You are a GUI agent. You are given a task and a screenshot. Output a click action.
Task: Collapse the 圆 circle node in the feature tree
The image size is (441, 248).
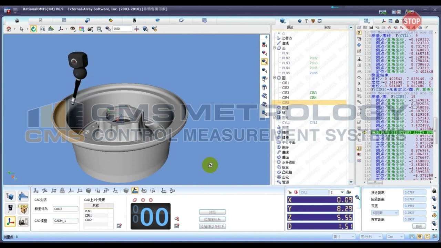pyautogui.click(x=275, y=78)
